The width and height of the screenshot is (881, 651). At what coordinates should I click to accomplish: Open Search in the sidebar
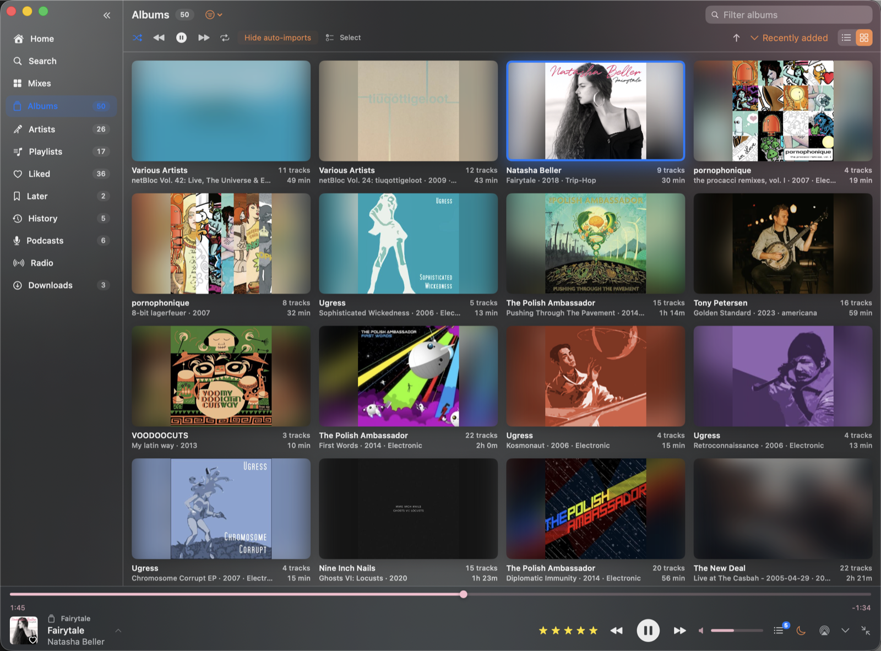pyautogui.click(x=61, y=61)
